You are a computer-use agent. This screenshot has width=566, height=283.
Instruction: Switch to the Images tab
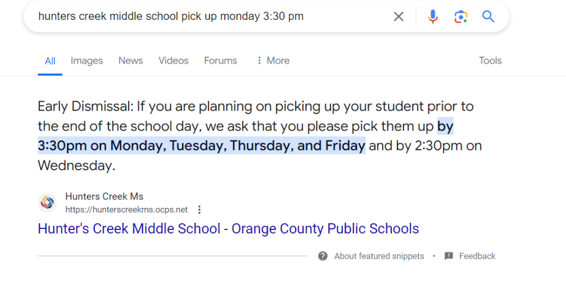pos(87,61)
